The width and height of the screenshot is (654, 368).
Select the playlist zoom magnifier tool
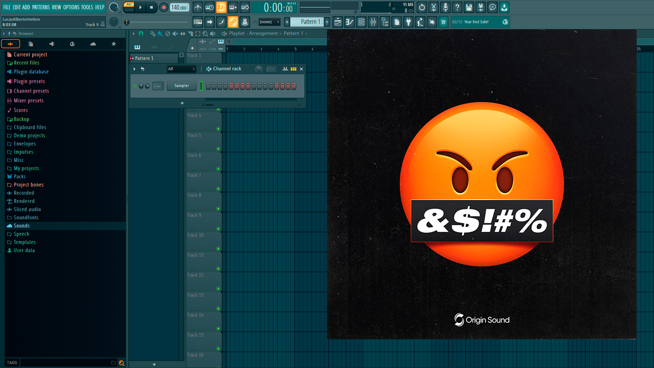pos(205,34)
